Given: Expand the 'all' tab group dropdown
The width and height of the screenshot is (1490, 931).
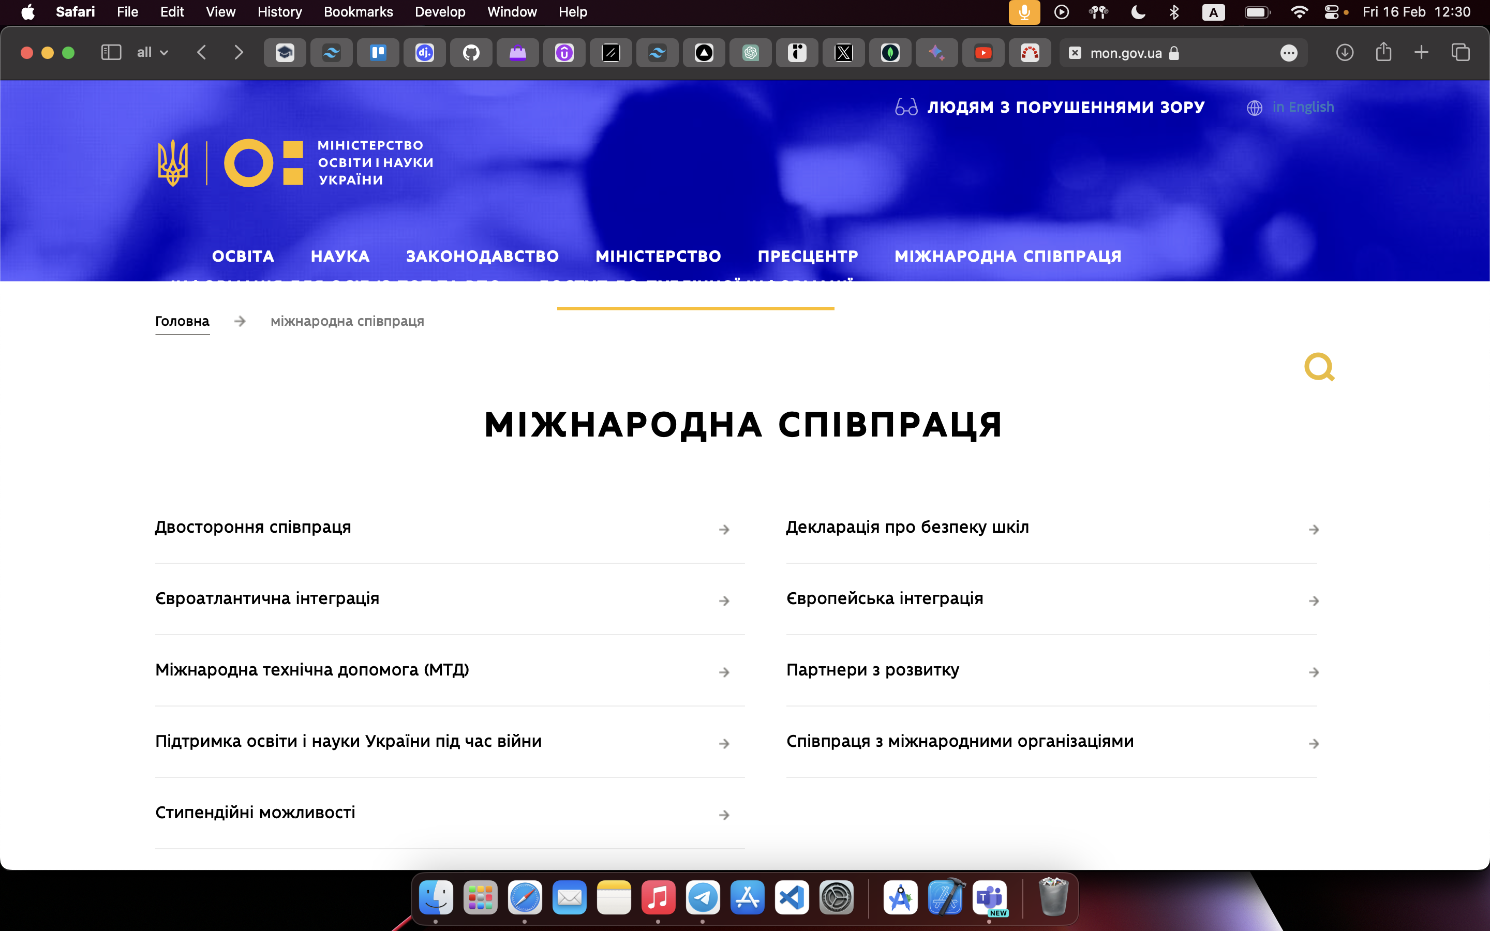Looking at the screenshot, I should [152, 53].
